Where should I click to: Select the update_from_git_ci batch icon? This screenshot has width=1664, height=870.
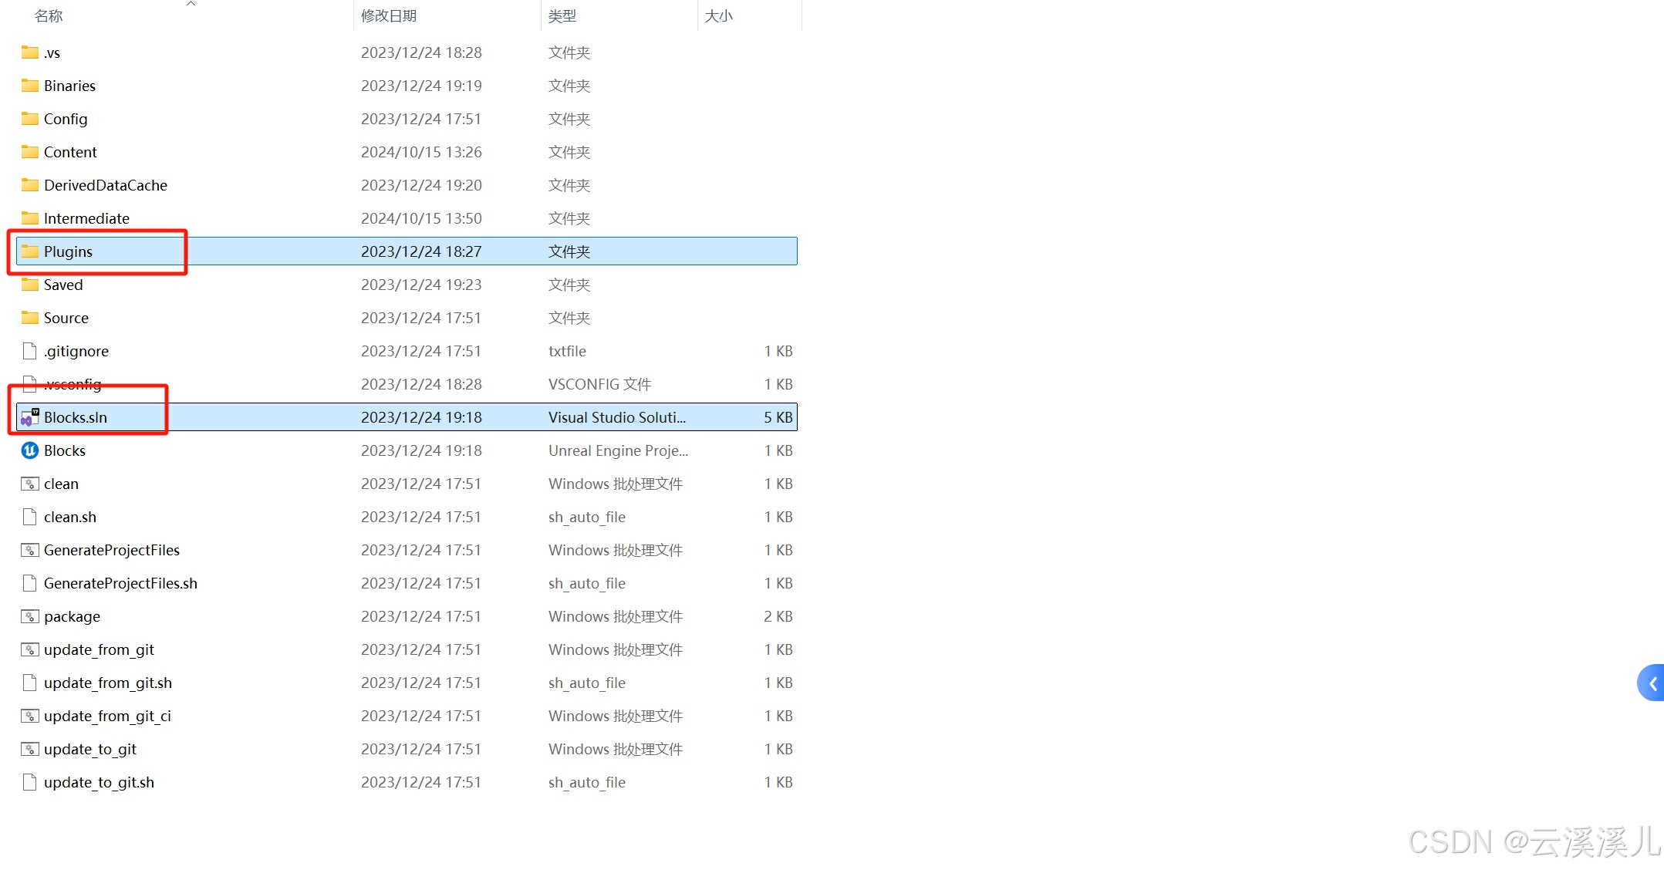(29, 716)
